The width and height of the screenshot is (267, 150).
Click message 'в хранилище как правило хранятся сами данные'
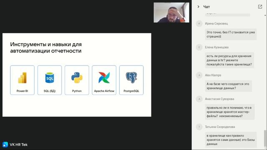point(231,140)
